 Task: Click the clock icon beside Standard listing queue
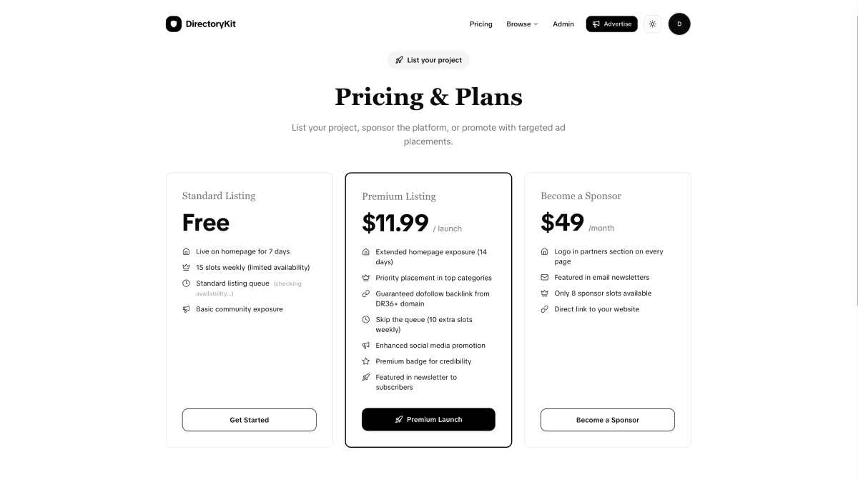tap(187, 283)
